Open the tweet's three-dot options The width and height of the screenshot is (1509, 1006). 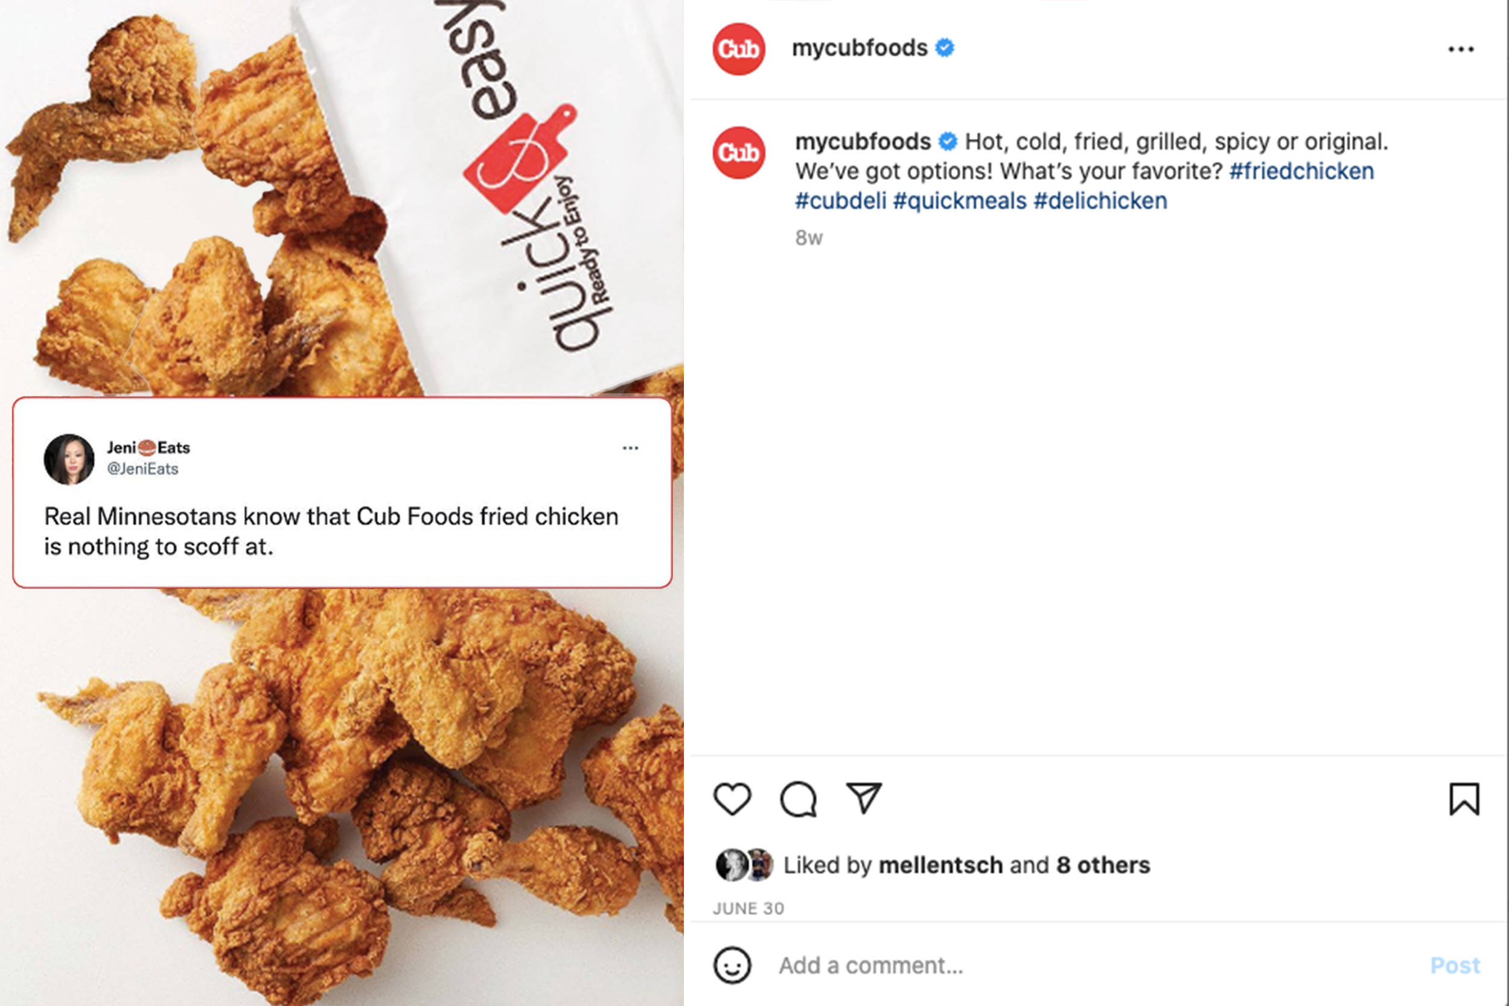631,448
